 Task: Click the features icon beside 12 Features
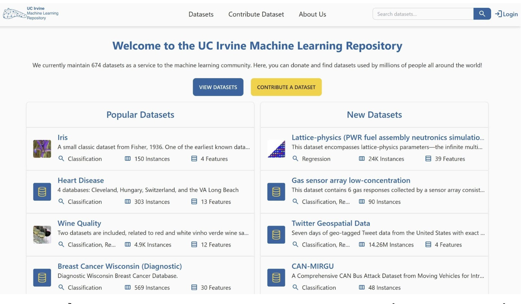(194, 244)
